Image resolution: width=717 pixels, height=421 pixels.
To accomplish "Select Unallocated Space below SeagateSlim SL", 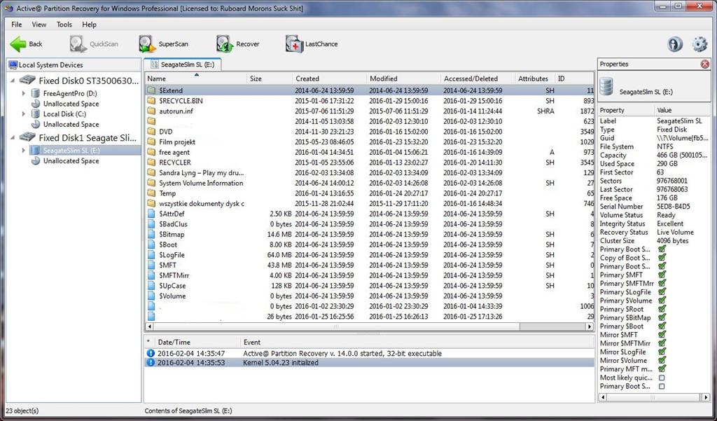I will [71, 161].
